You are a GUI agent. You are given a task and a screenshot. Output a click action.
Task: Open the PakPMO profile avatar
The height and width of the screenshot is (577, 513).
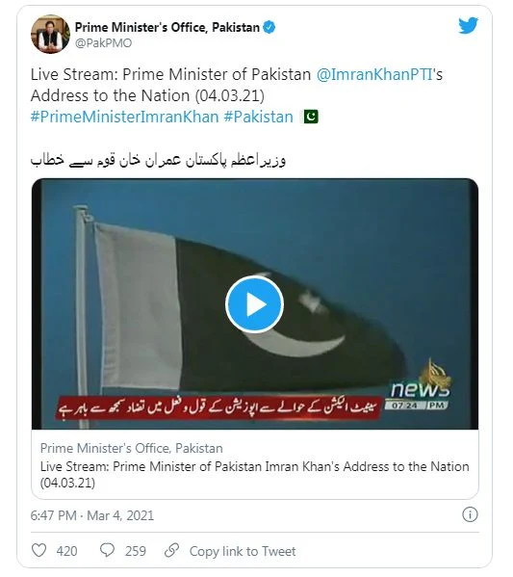(x=50, y=34)
